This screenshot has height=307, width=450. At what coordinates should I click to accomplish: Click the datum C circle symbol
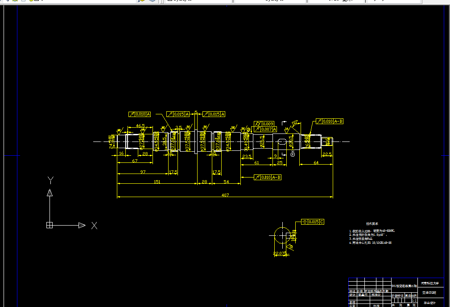[293, 154]
